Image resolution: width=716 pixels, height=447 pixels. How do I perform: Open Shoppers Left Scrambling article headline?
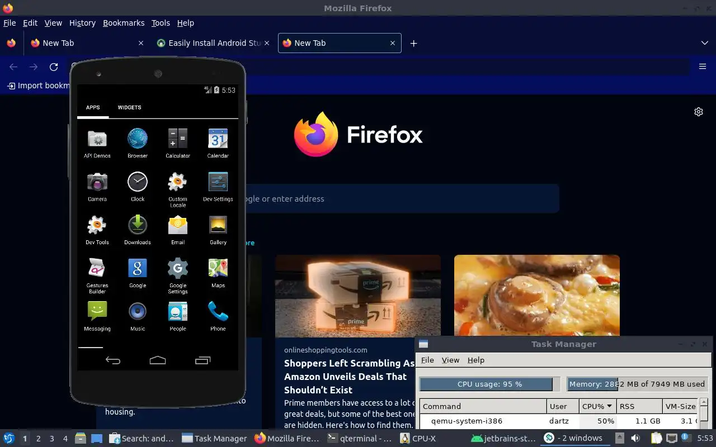point(349,377)
